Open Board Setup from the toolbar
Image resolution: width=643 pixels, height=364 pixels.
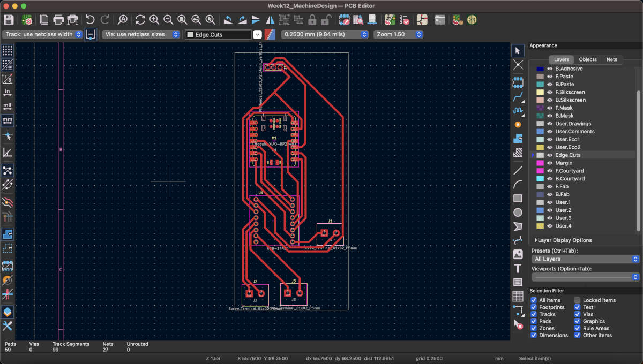click(26, 20)
